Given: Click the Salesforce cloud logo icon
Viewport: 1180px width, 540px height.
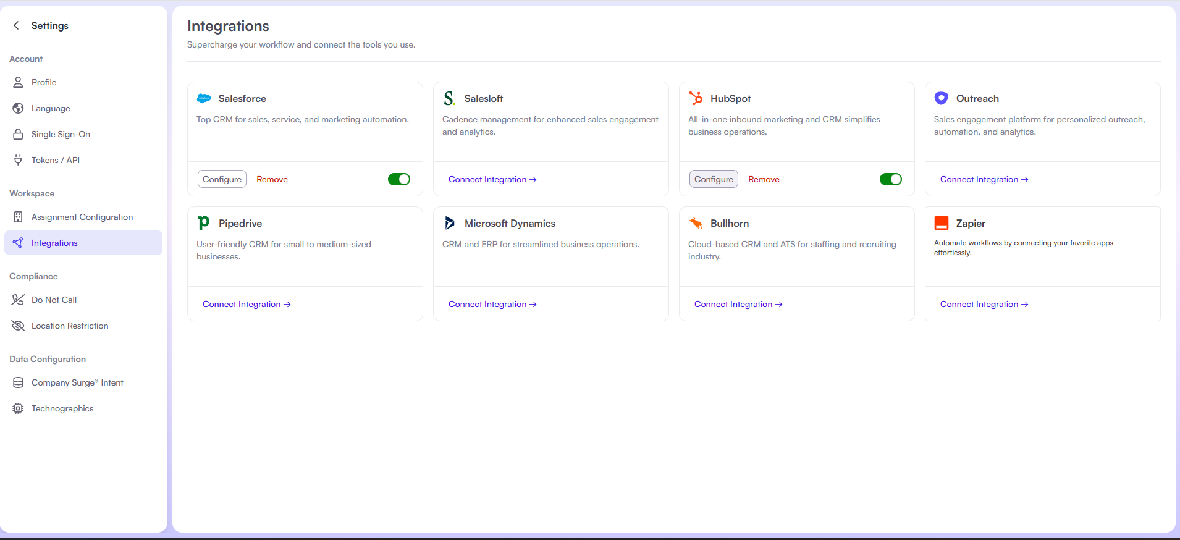Looking at the screenshot, I should (x=204, y=98).
